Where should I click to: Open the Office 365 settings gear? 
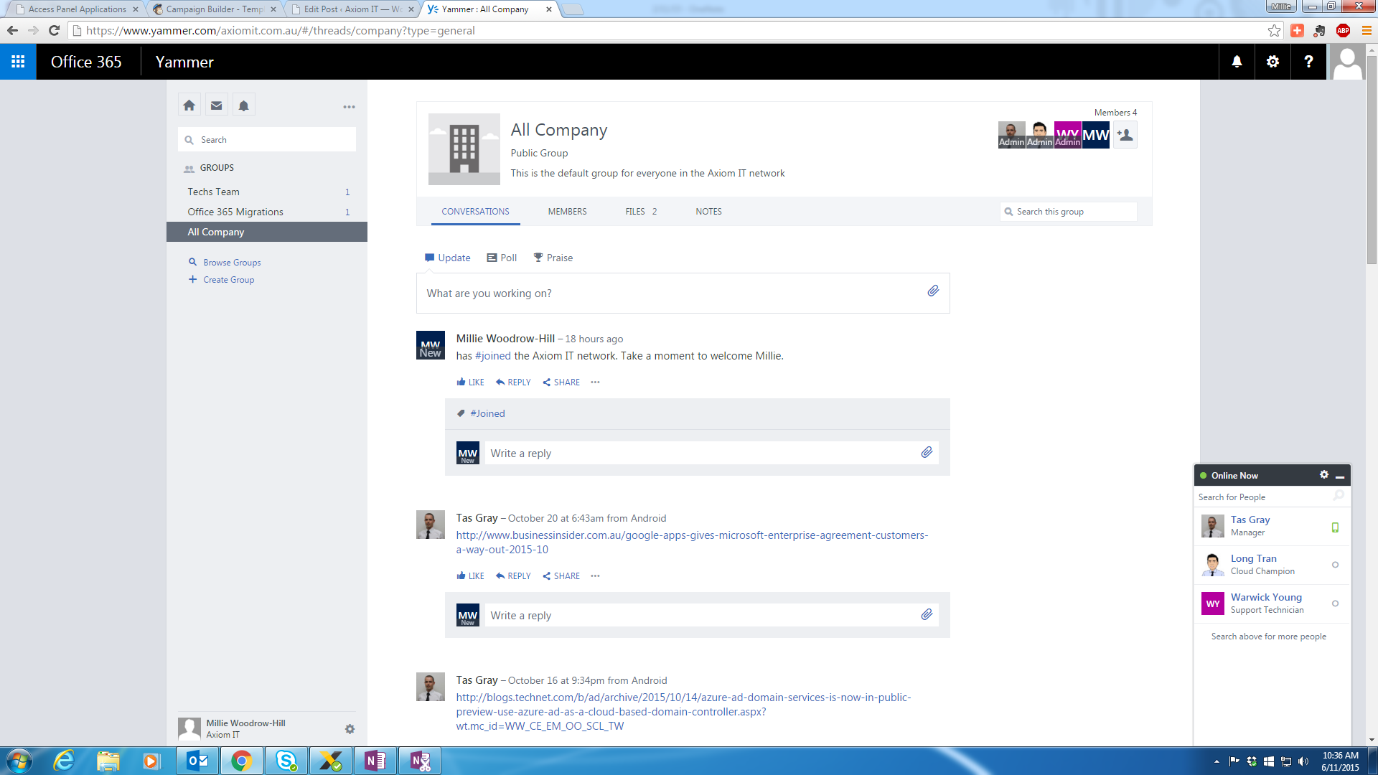(1272, 62)
